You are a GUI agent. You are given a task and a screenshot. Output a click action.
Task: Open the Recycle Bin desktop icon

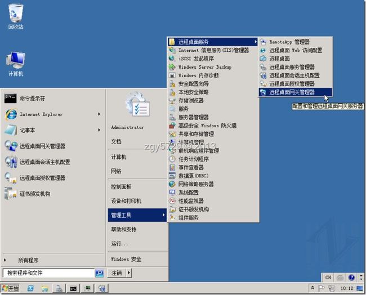(x=16, y=17)
